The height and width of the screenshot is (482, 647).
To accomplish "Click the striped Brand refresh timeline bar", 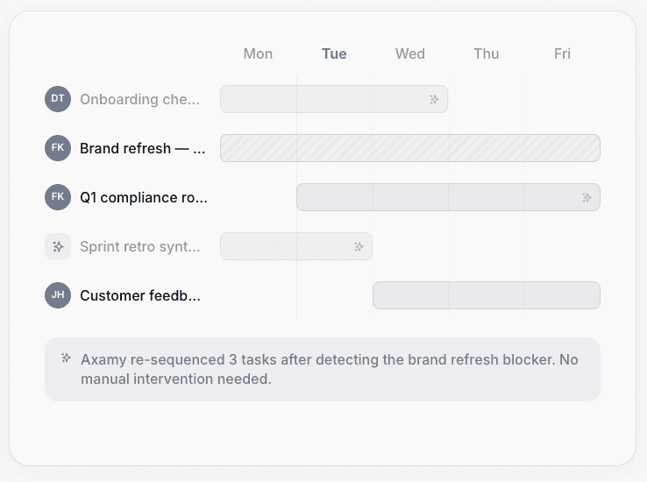I will coord(410,148).
